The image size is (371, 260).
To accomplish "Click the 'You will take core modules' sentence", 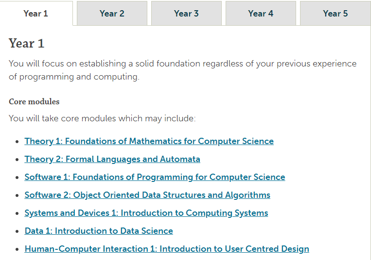I will point(102,118).
